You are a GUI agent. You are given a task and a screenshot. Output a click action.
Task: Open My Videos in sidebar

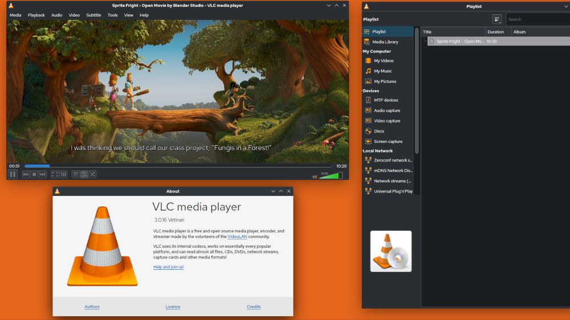click(388, 61)
